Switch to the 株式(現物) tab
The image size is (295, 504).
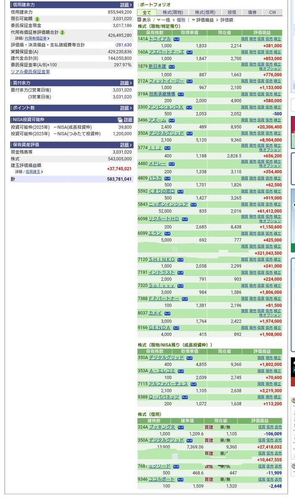click(x=172, y=13)
